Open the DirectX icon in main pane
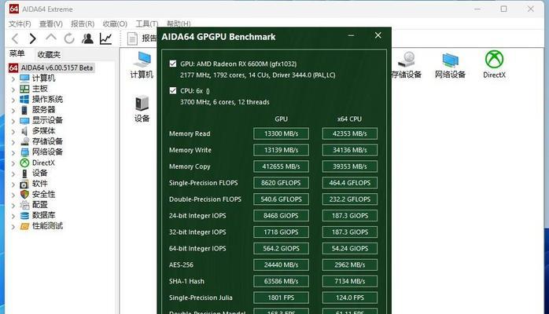Image resolution: width=549 pixels, height=314 pixels. click(x=494, y=65)
